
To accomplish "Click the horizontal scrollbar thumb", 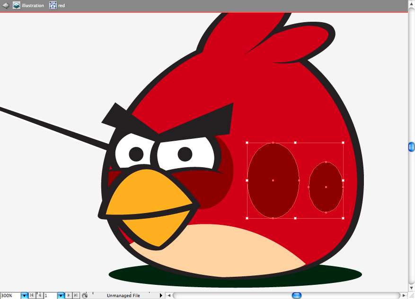I will coord(296,295).
